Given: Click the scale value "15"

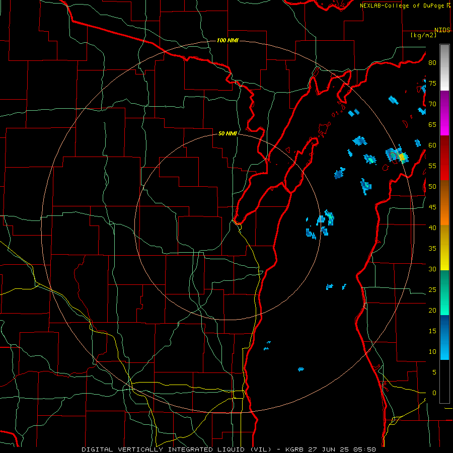Looking at the screenshot, I should click(432, 331).
